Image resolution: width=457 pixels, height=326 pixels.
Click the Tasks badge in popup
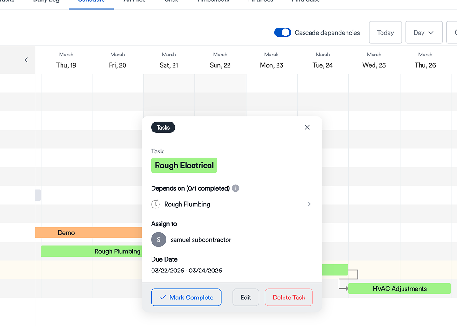(x=163, y=127)
